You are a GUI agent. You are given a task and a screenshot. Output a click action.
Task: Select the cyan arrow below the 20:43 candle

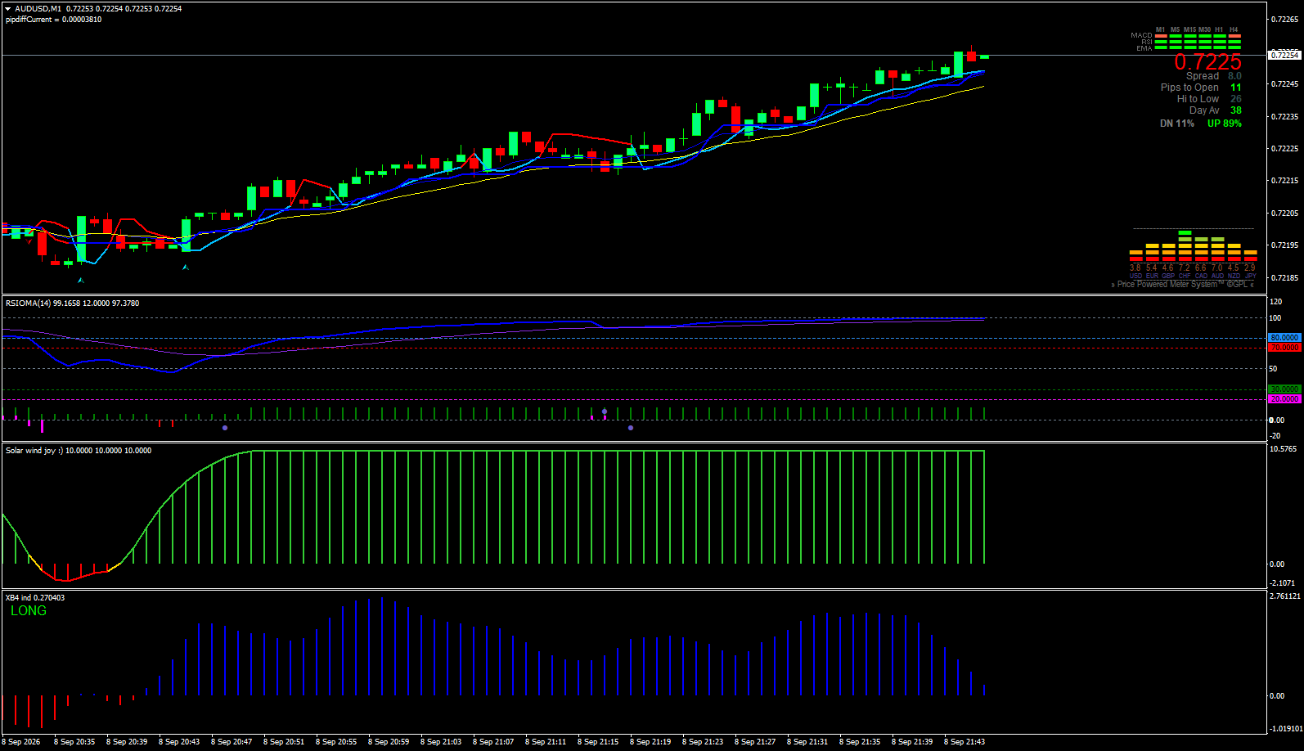click(x=185, y=267)
